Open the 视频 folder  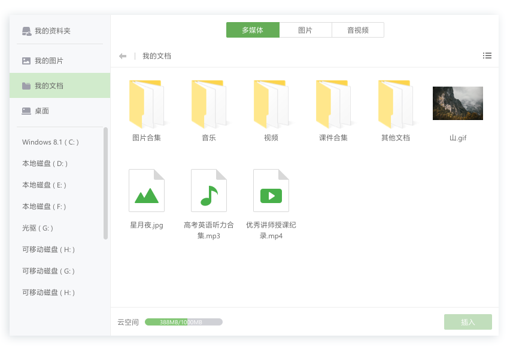tap(271, 105)
